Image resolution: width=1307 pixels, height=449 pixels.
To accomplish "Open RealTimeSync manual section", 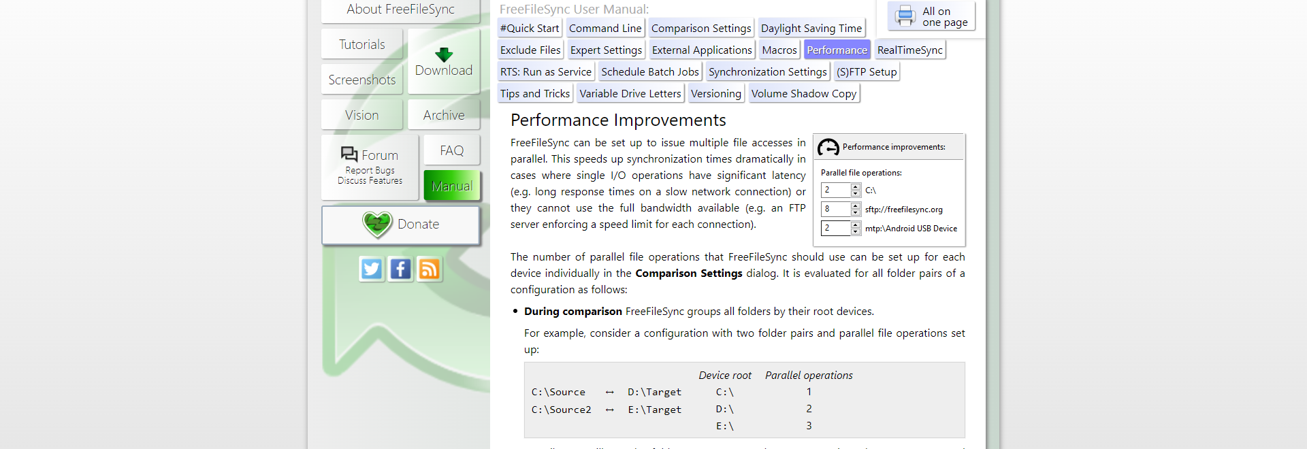I will [910, 50].
